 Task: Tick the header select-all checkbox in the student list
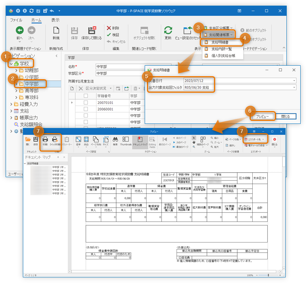coord(86,96)
